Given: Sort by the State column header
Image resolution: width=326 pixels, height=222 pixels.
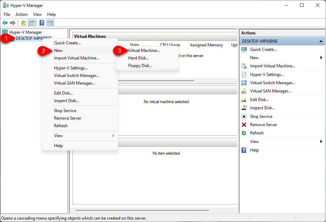Looking at the screenshot, I should point(142,45).
